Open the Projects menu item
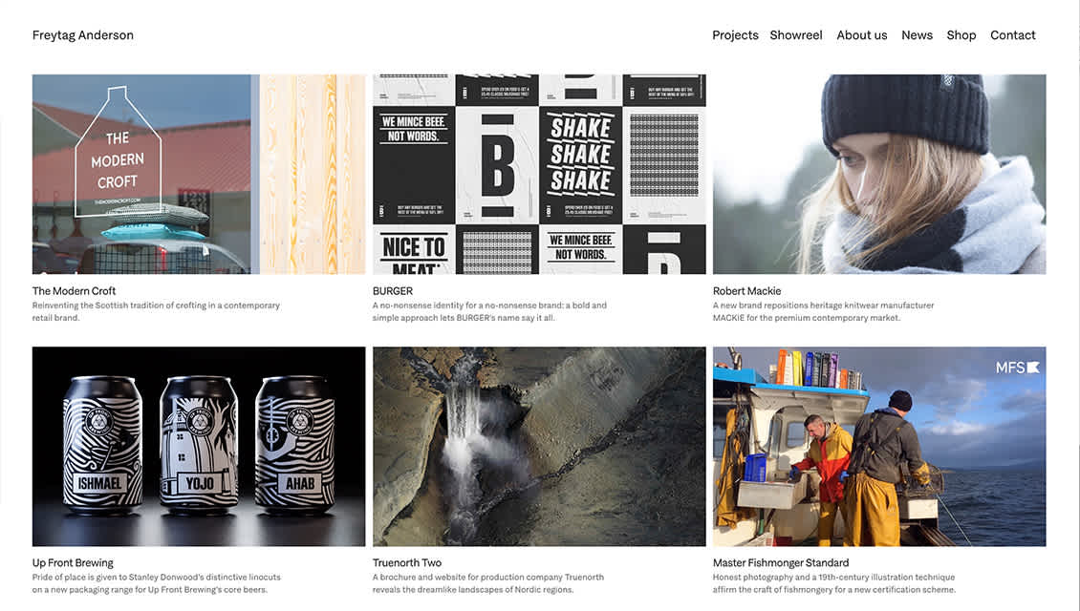This screenshot has height=611, width=1080. click(x=735, y=35)
